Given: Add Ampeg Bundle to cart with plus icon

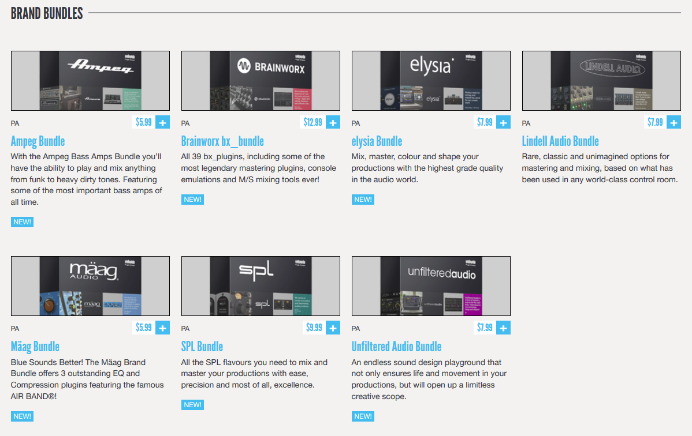Looking at the screenshot, I should [162, 122].
